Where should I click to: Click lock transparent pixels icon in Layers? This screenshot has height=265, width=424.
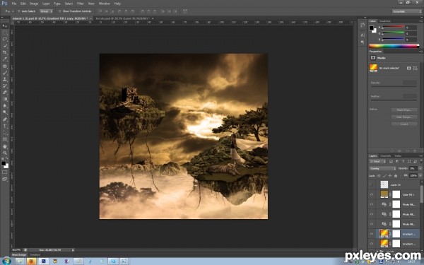[x=379, y=176]
